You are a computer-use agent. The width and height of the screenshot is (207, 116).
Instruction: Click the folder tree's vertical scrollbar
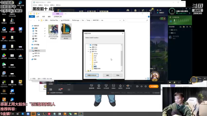click(121, 58)
